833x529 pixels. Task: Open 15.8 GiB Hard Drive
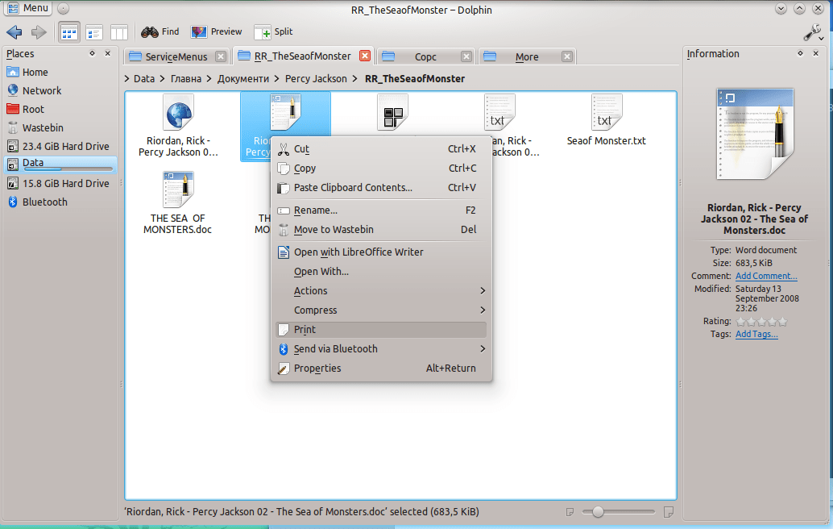(x=60, y=184)
